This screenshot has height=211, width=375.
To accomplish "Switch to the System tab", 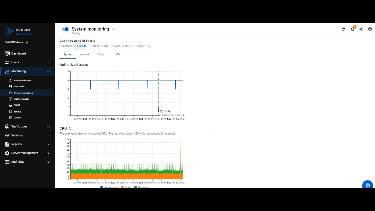I will point(68,55).
